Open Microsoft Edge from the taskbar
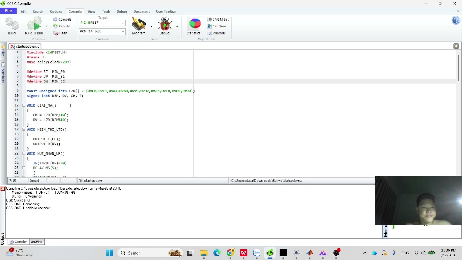Image resolution: width=462 pixels, height=260 pixels. pyautogui.click(x=217, y=253)
